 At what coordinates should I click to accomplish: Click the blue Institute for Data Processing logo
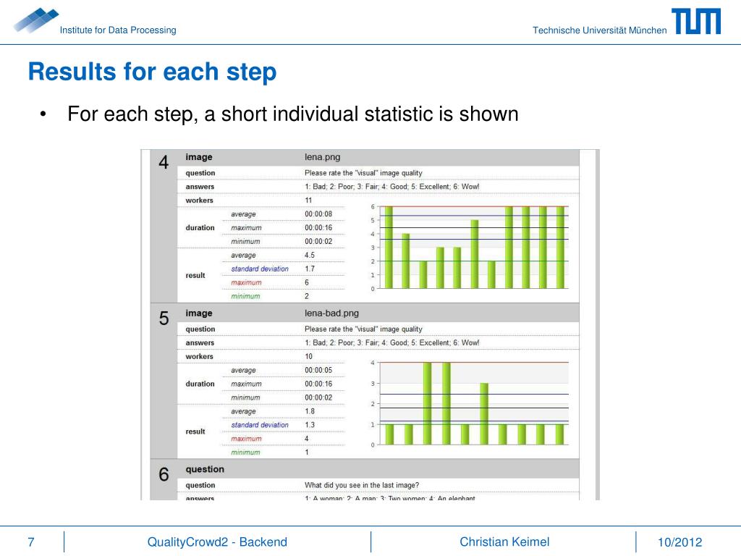pos(36,20)
